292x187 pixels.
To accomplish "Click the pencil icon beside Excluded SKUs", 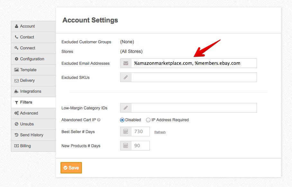I will point(126,77).
